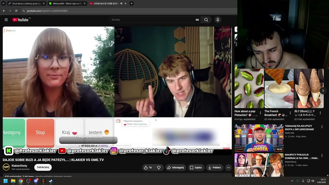Open the KlakierShoty channel name link

click(19, 166)
